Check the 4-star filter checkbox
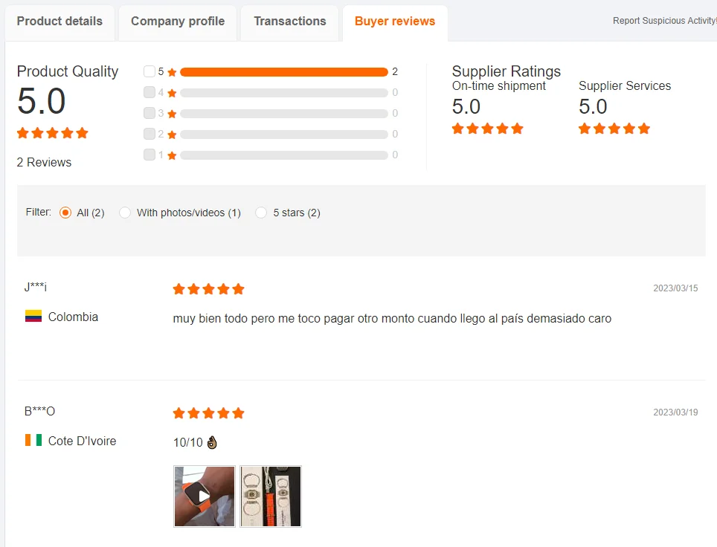This screenshot has height=547, width=717. (149, 92)
